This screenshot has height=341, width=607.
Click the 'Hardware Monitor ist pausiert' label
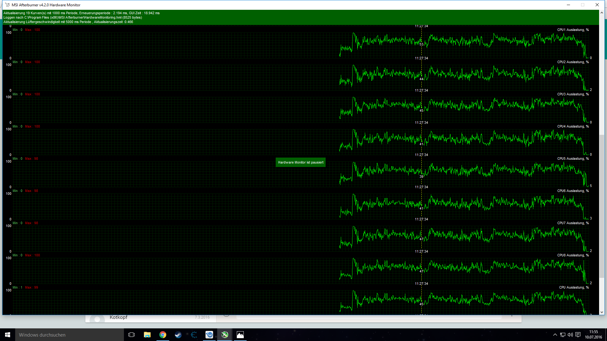(301, 162)
